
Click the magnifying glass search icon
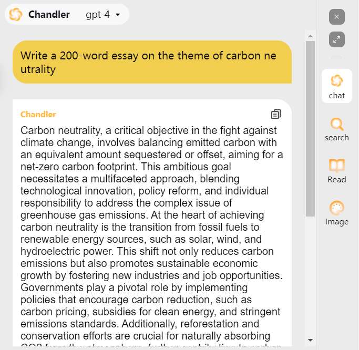pos(337,125)
